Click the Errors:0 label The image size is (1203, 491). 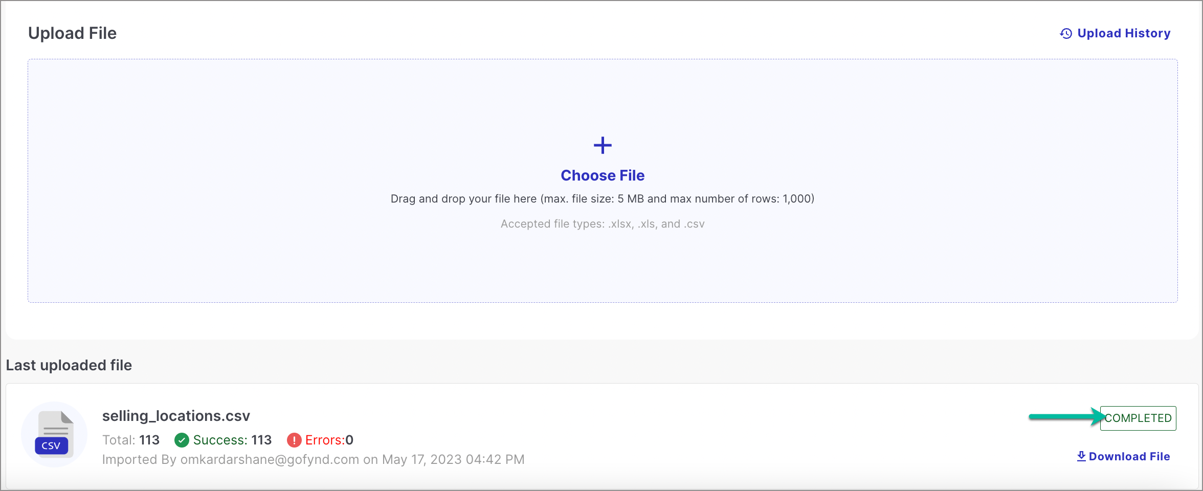[x=329, y=440]
